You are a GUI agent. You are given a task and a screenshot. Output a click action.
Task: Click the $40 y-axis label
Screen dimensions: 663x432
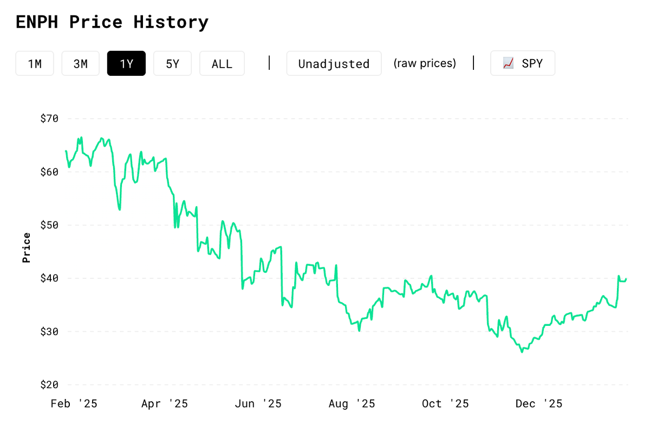pos(49,278)
